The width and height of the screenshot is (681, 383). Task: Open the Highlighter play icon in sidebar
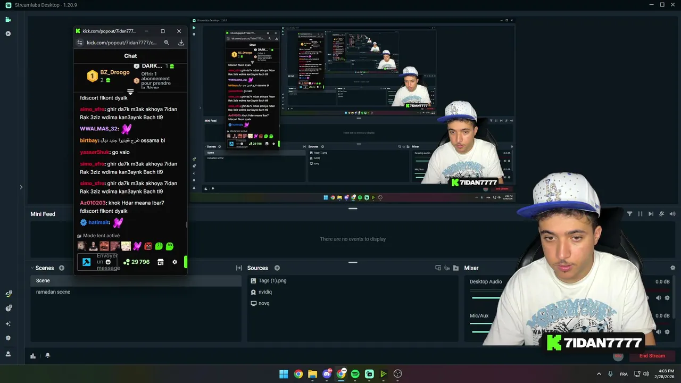[8, 34]
